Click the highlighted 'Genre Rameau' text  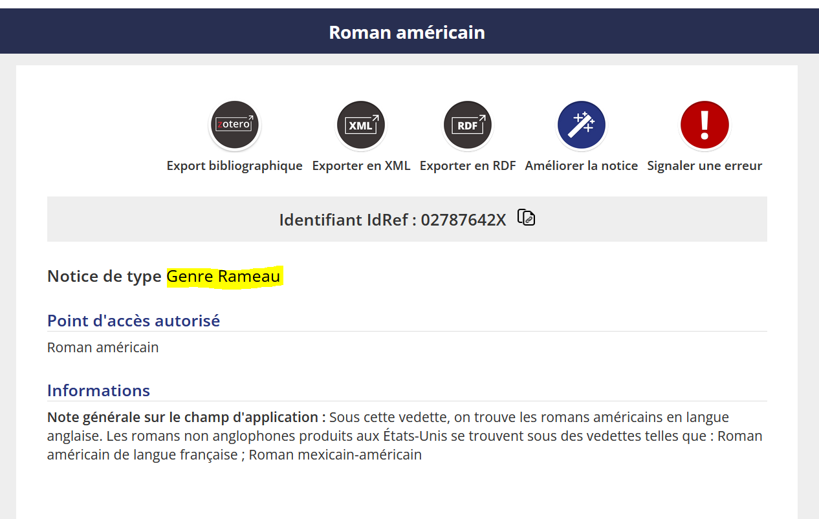coord(224,277)
